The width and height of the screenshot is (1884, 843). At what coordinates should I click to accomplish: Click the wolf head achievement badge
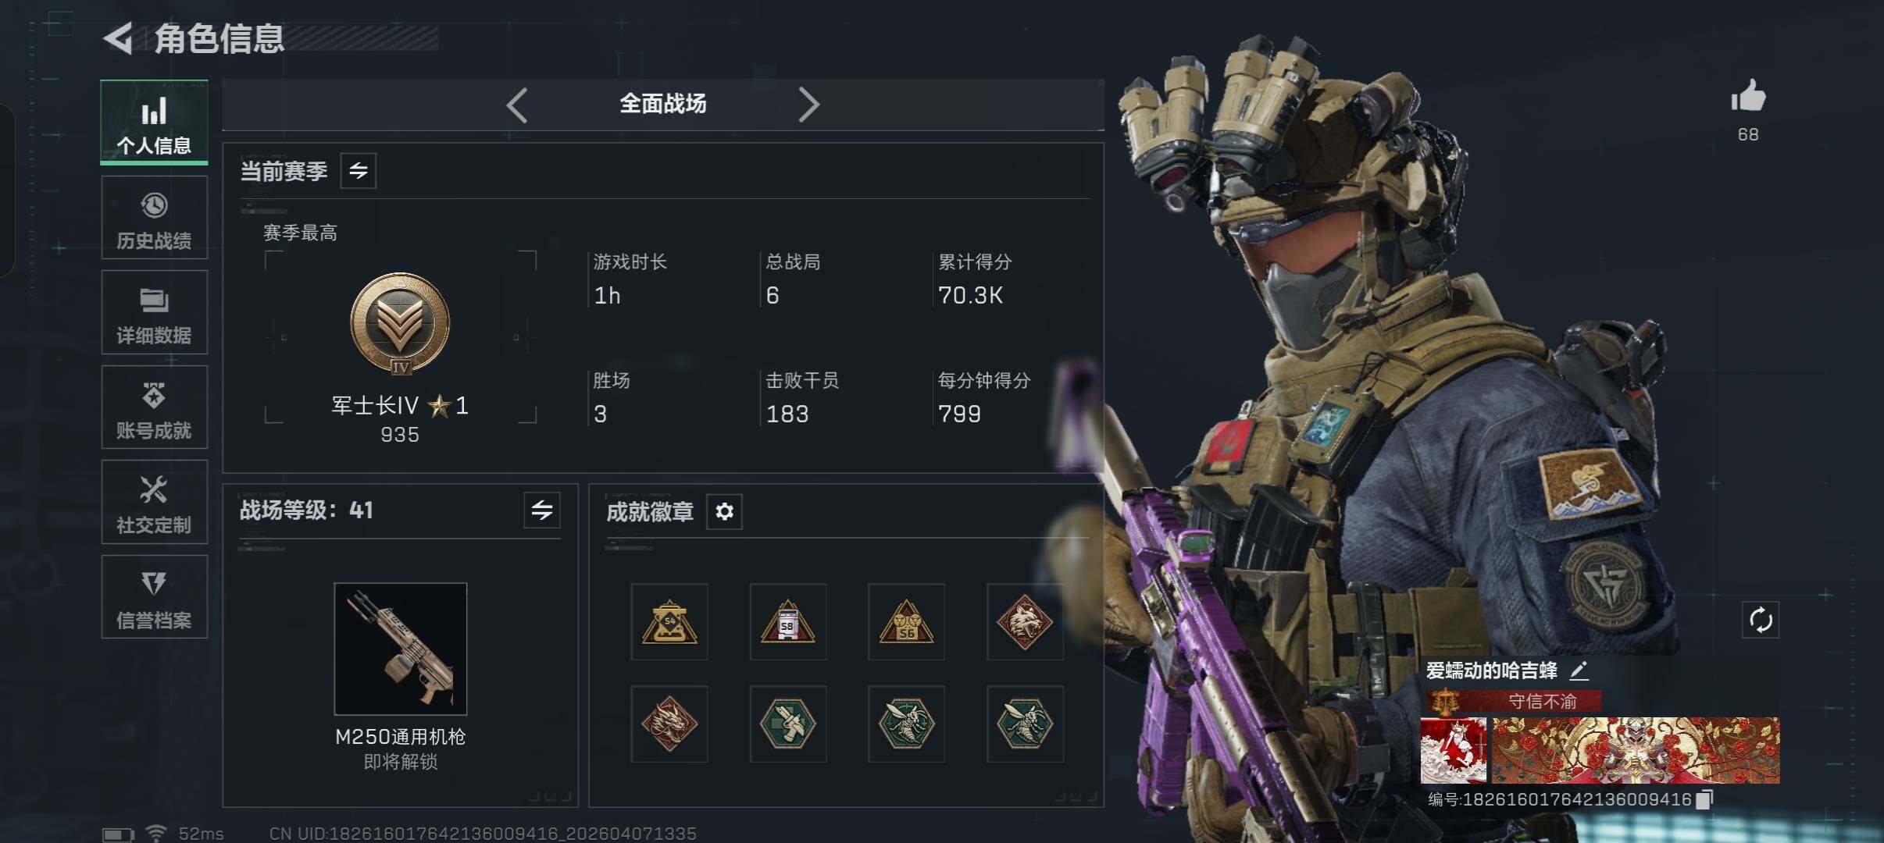pos(1025,622)
